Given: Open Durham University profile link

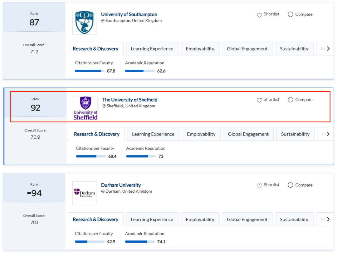Looking at the screenshot, I should tap(121, 185).
